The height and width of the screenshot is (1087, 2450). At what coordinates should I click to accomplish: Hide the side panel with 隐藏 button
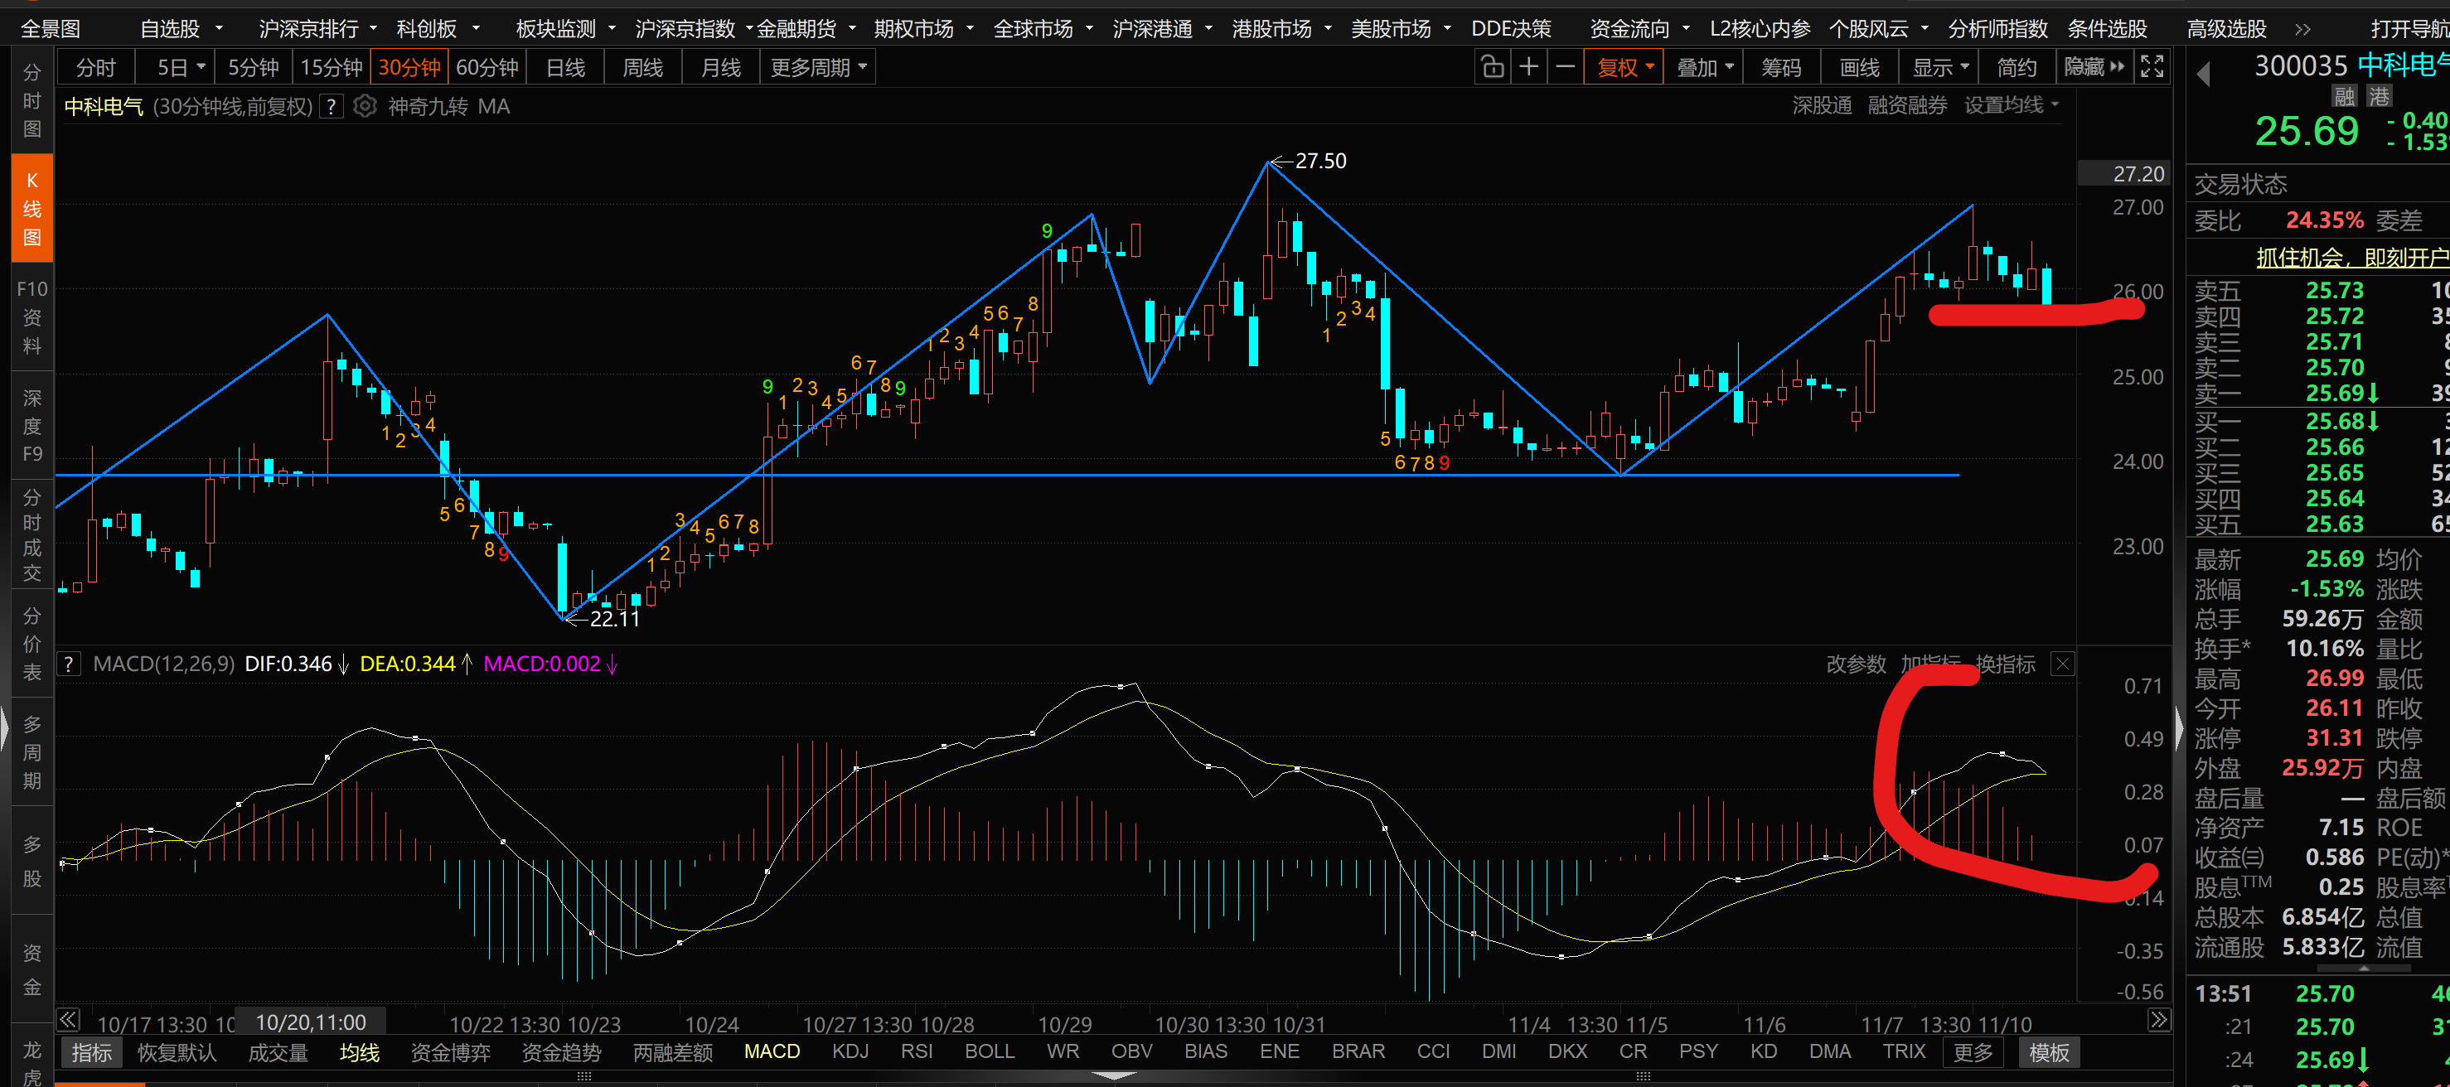coord(2094,67)
